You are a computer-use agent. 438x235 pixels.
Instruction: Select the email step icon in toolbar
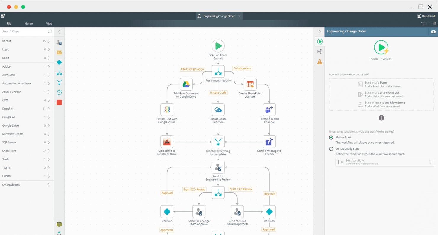click(59, 52)
